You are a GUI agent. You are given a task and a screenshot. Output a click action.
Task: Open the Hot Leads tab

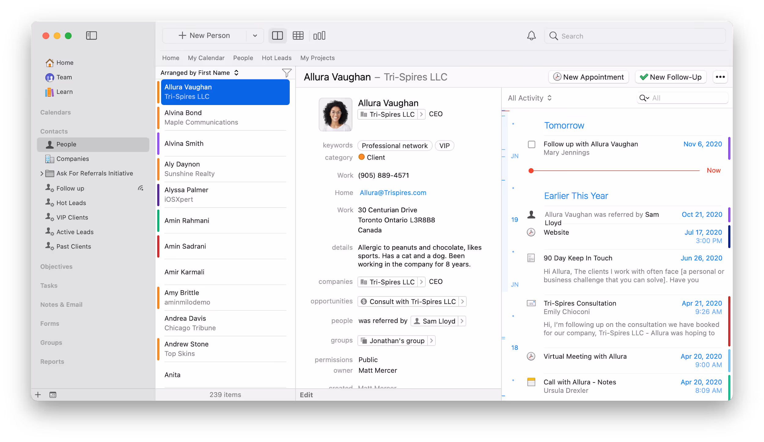click(276, 58)
